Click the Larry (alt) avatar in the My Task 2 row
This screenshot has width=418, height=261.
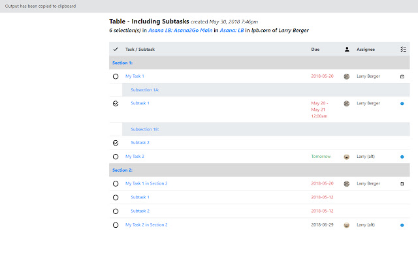(347, 157)
